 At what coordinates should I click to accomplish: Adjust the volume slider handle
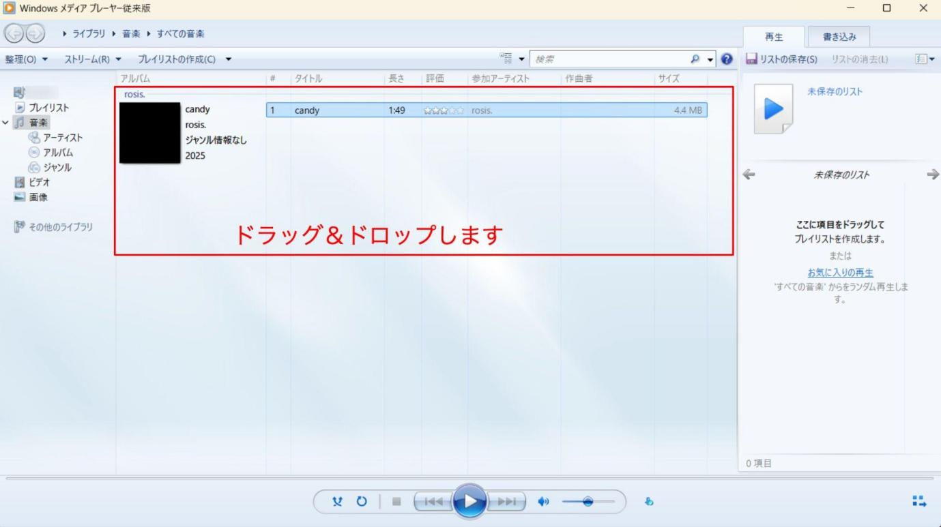click(588, 502)
